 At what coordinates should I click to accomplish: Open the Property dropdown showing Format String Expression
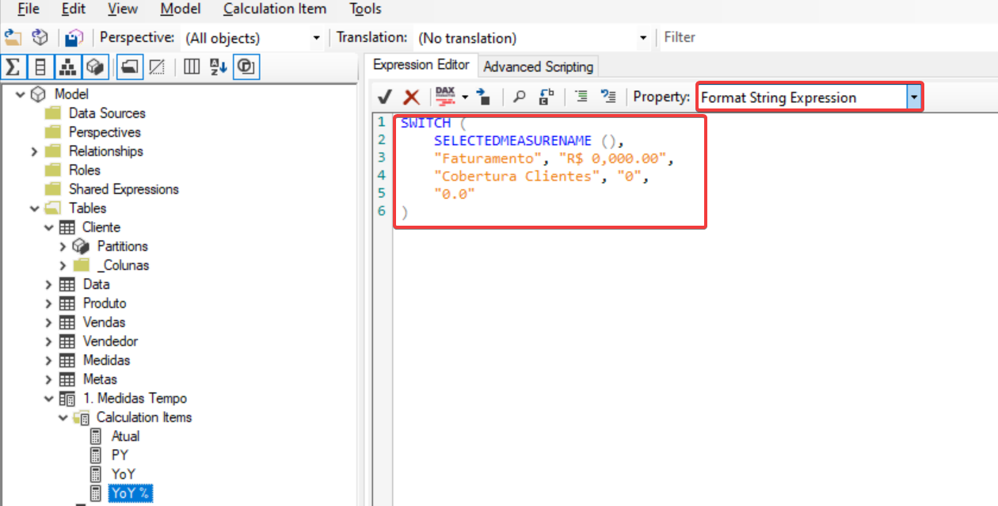point(914,97)
